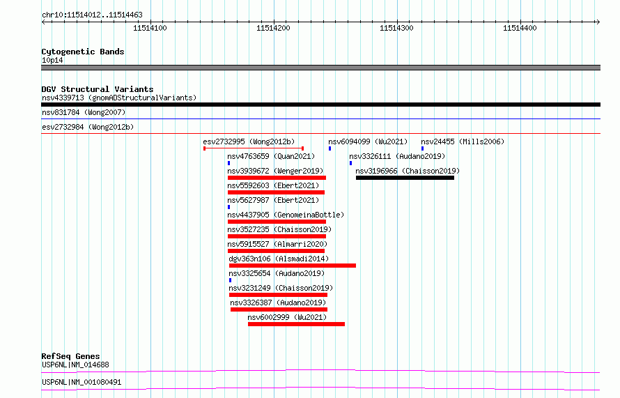Viewport: 620px width, 398px height.
Task: Select red bar under nsv5592603
Action: [276, 192]
